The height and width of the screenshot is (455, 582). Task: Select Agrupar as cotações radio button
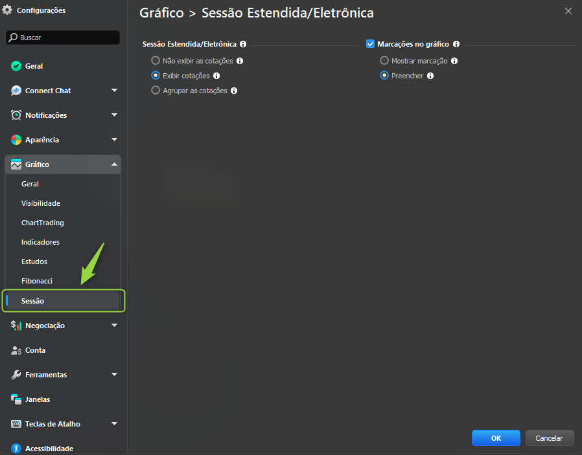pyautogui.click(x=156, y=90)
